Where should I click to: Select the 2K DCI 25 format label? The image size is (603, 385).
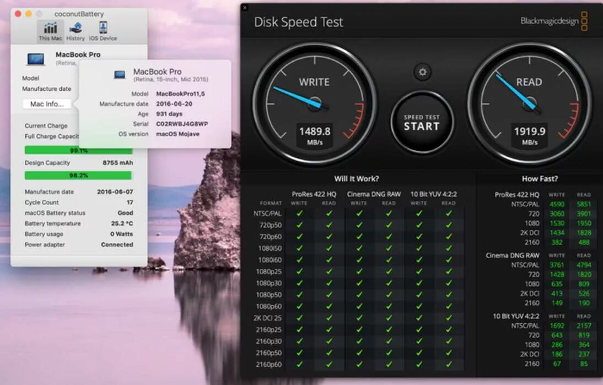(268, 318)
